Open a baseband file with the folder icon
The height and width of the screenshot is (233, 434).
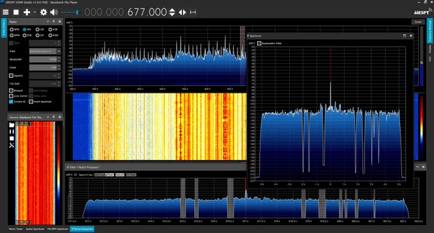pos(11,125)
